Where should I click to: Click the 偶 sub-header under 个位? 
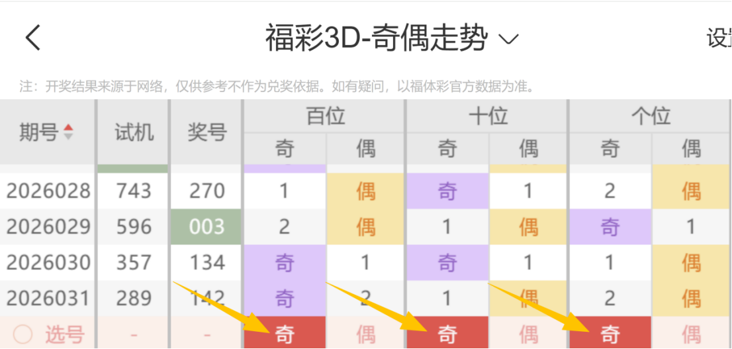click(x=692, y=149)
